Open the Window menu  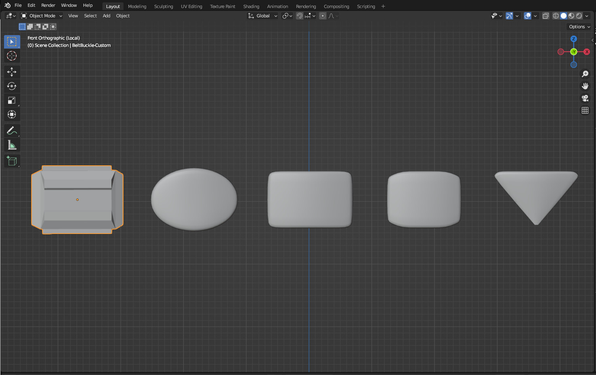coord(69,5)
